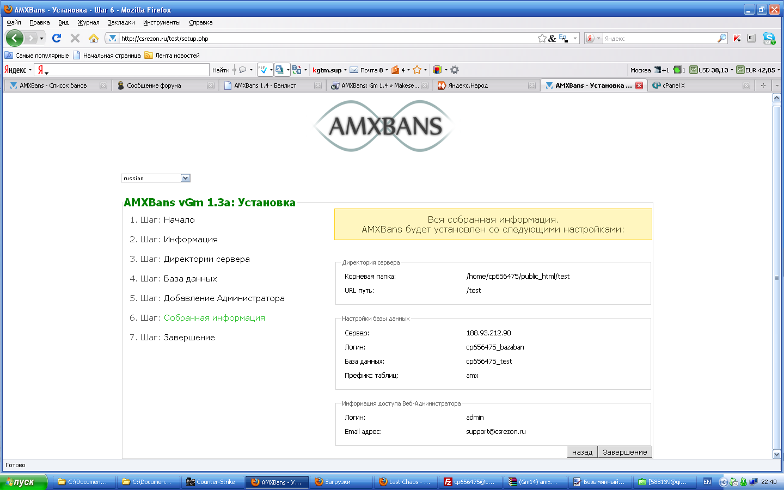The width and height of the screenshot is (784, 490).
Task: Open the back/forward history dropdown arrow
Action: pyautogui.click(x=41, y=39)
